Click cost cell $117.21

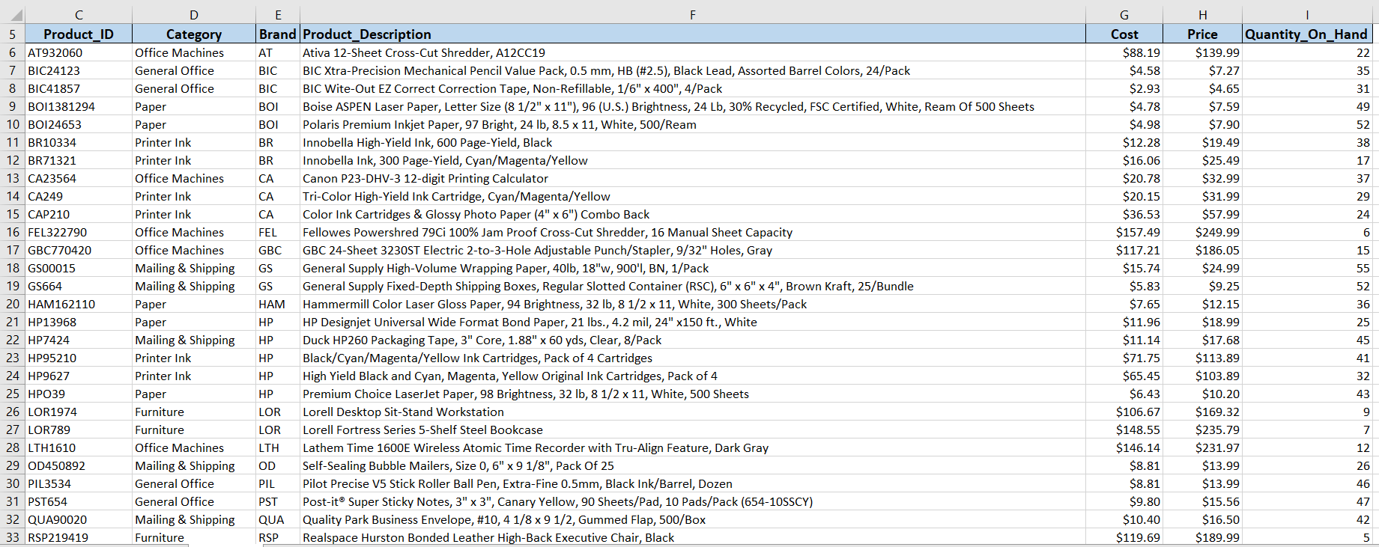[x=1124, y=250]
